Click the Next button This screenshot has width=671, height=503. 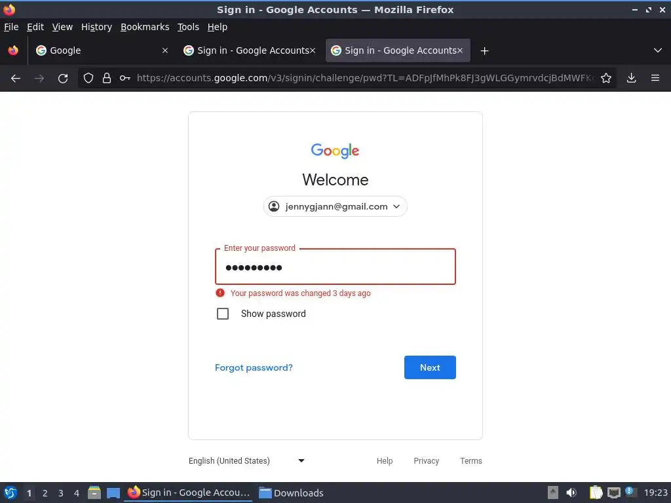click(x=430, y=367)
